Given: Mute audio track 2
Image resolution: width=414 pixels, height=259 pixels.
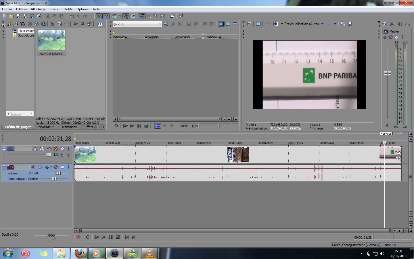Looking at the screenshot, I should pyautogui.click(x=62, y=167).
